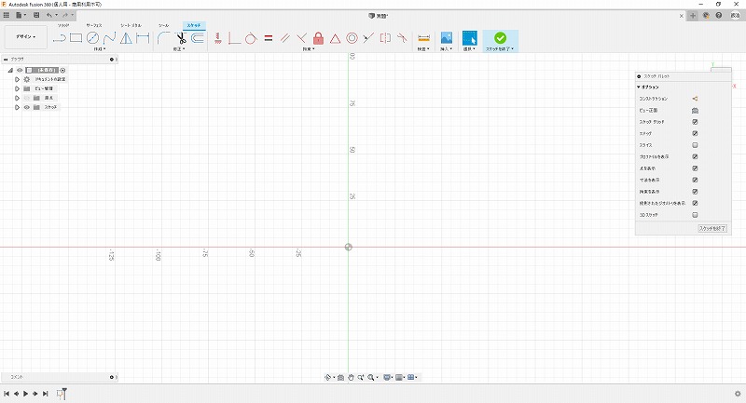Toggle the Show Dimensions checkbox

(x=695, y=180)
